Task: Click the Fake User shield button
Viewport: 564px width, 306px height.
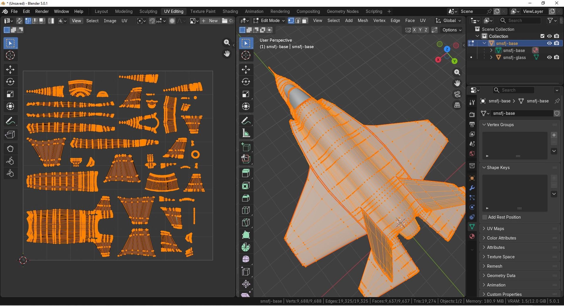Action: [557, 113]
